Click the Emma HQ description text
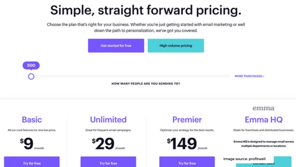 (x=264, y=144)
